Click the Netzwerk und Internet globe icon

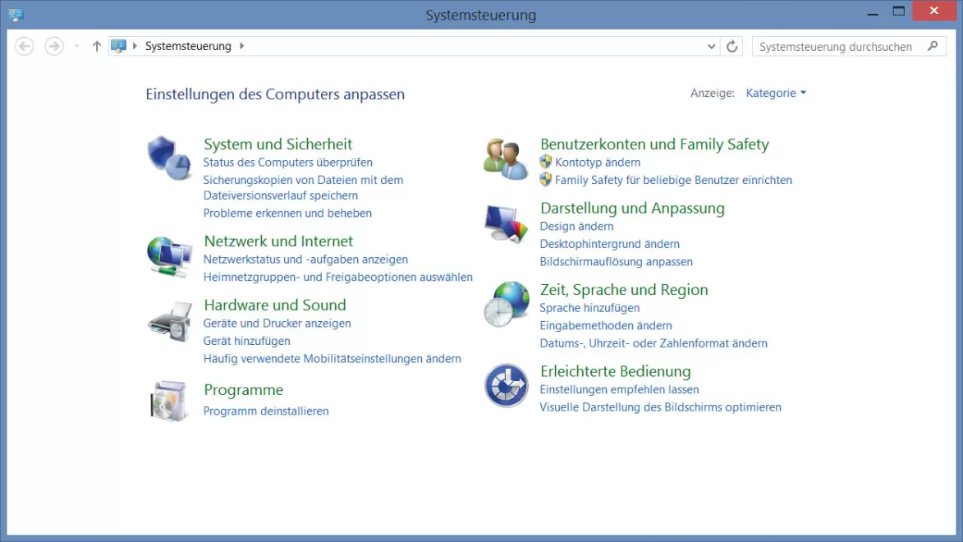[x=169, y=257]
